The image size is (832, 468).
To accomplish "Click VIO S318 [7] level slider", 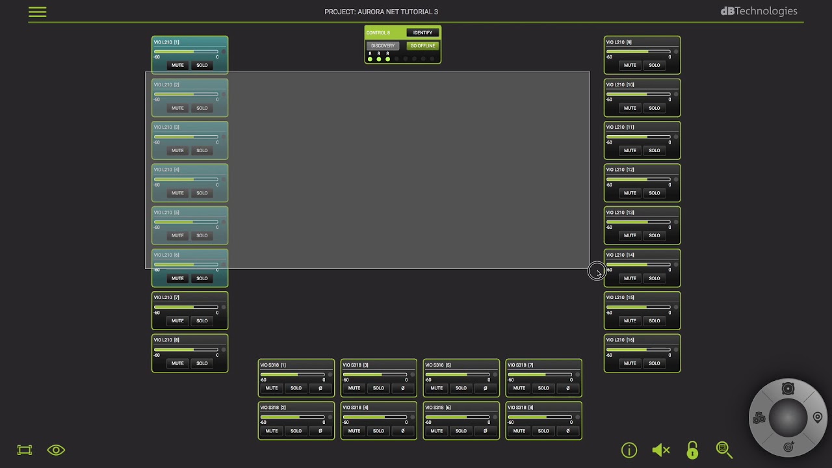I will (540, 374).
